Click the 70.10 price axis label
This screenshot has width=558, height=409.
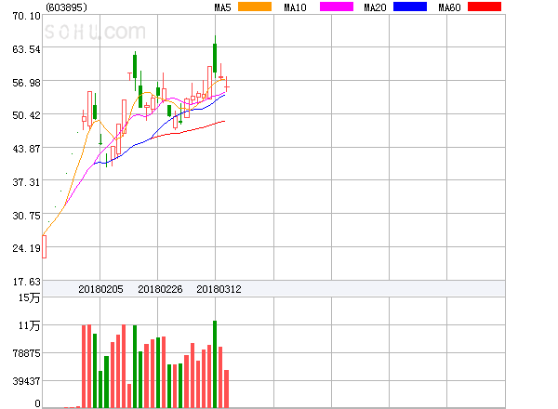tap(26, 17)
